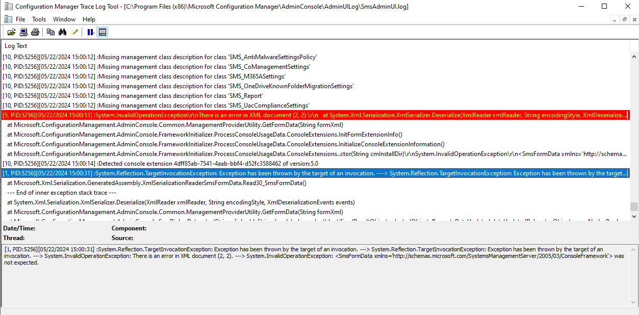Select 'End of inner exception stack trace' line
Viewport: 639px width, 315px height.
(x=316, y=193)
